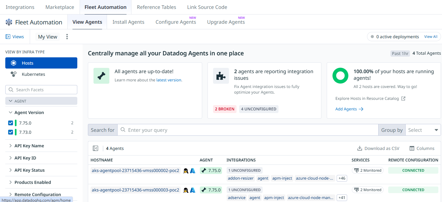
Task: Select Hosts infra type view
Action: [41, 63]
